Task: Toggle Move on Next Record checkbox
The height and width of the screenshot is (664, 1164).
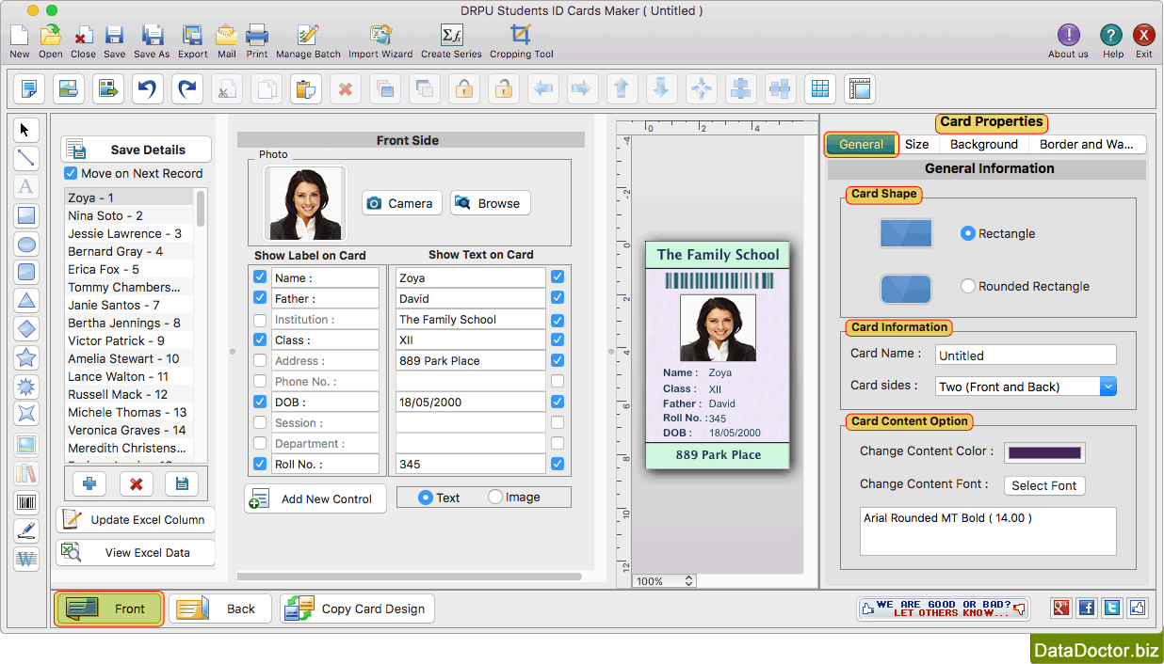Action: pyautogui.click(x=71, y=173)
